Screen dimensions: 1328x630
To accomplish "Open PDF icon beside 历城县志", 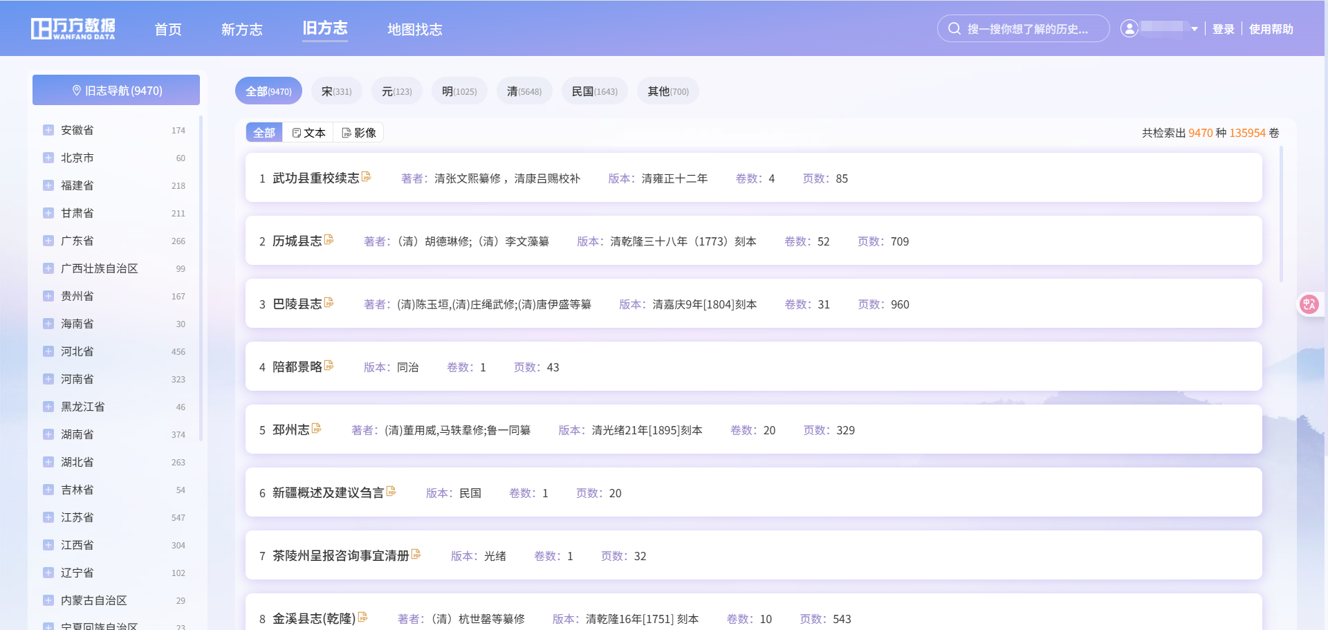I will 329,240.
